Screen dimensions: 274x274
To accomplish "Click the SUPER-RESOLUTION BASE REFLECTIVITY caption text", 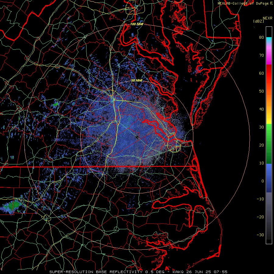I will (x=96, y=272).
